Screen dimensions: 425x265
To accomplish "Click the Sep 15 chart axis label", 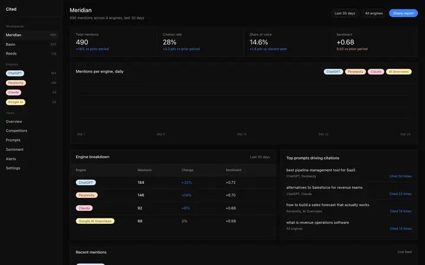I will pyautogui.click(x=242, y=134).
